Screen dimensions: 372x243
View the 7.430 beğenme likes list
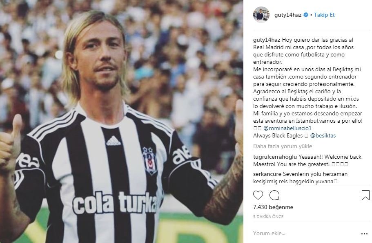[273, 207]
